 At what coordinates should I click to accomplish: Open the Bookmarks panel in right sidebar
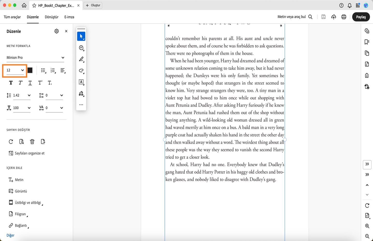pos(367,42)
